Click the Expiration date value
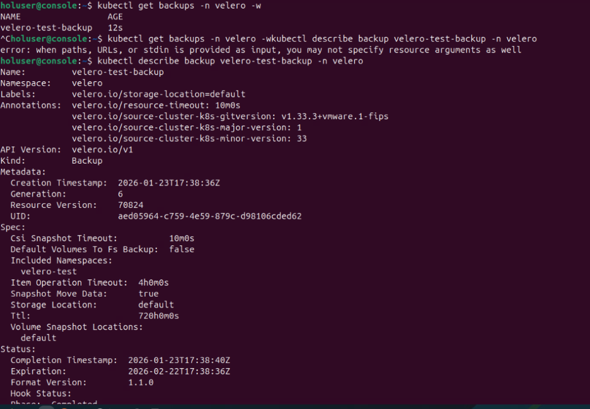 pyautogui.click(x=179, y=372)
